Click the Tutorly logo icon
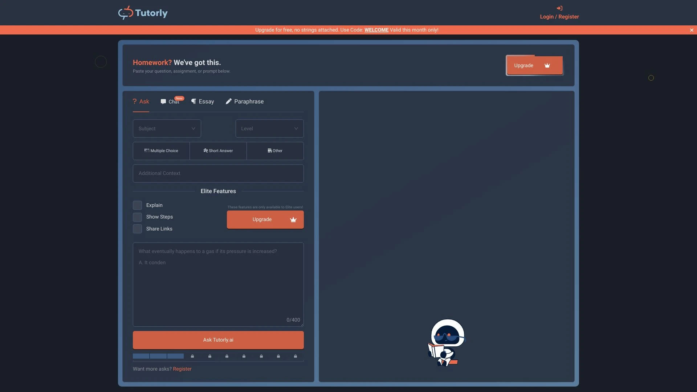The width and height of the screenshot is (697, 392). pyautogui.click(x=125, y=12)
